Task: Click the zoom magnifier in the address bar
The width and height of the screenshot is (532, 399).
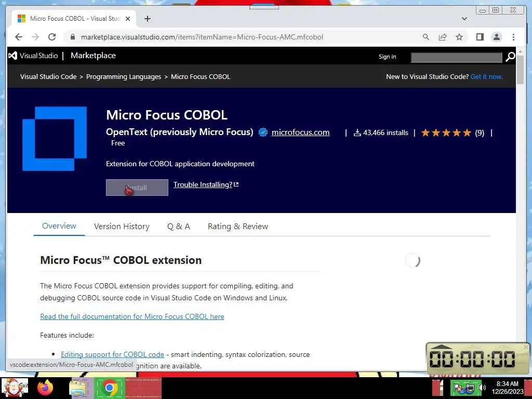Action: 426,37
